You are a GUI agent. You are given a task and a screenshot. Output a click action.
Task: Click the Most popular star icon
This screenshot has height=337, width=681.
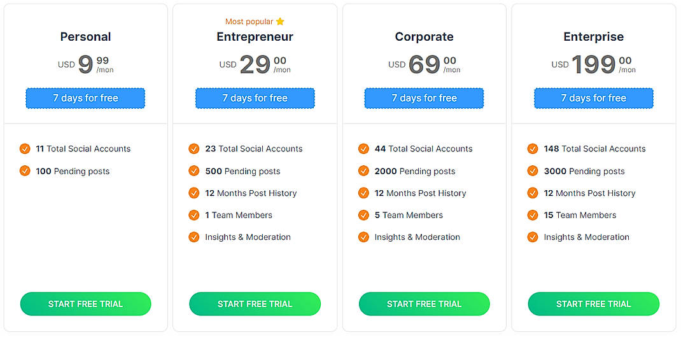tap(280, 22)
